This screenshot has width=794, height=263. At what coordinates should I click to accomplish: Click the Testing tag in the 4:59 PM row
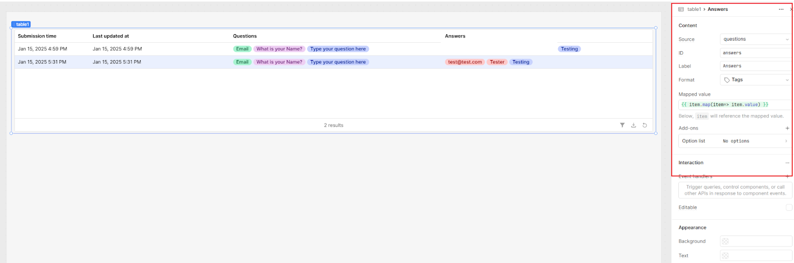pos(569,49)
